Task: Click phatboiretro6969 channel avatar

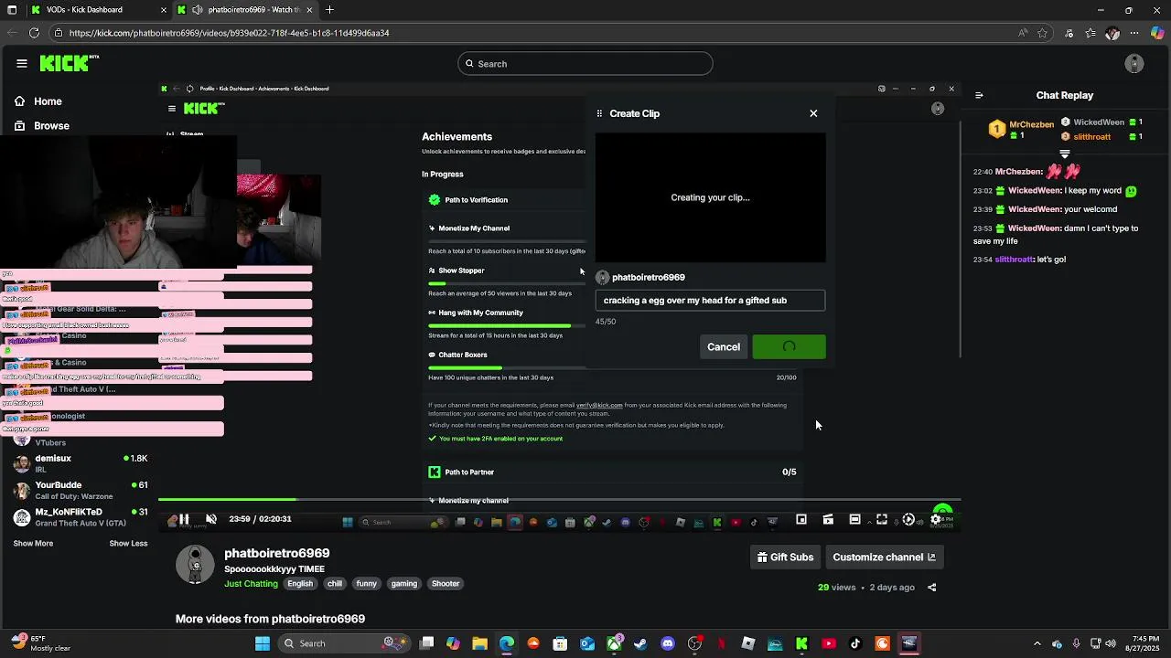Action: 195,565
